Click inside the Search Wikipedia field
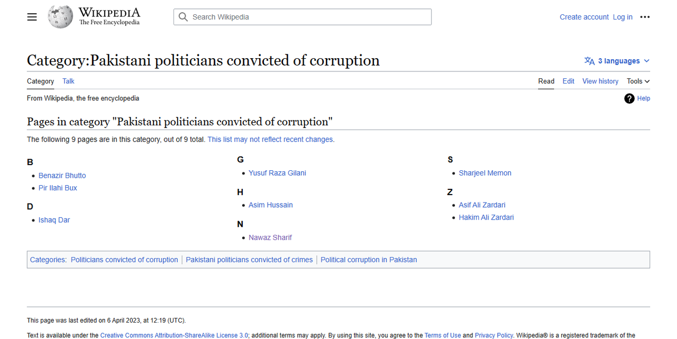The height and width of the screenshot is (339, 677). click(303, 17)
